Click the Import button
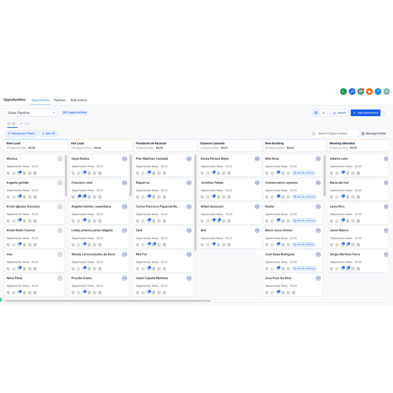This screenshot has height=393, width=393. pyautogui.click(x=340, y=113)
